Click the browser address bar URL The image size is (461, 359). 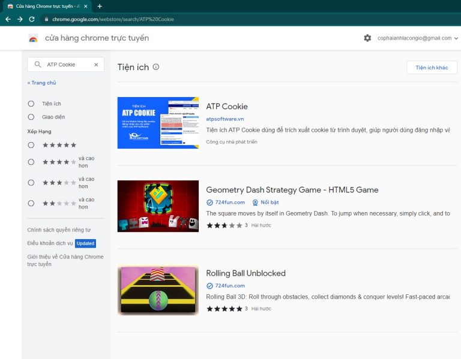109,19
